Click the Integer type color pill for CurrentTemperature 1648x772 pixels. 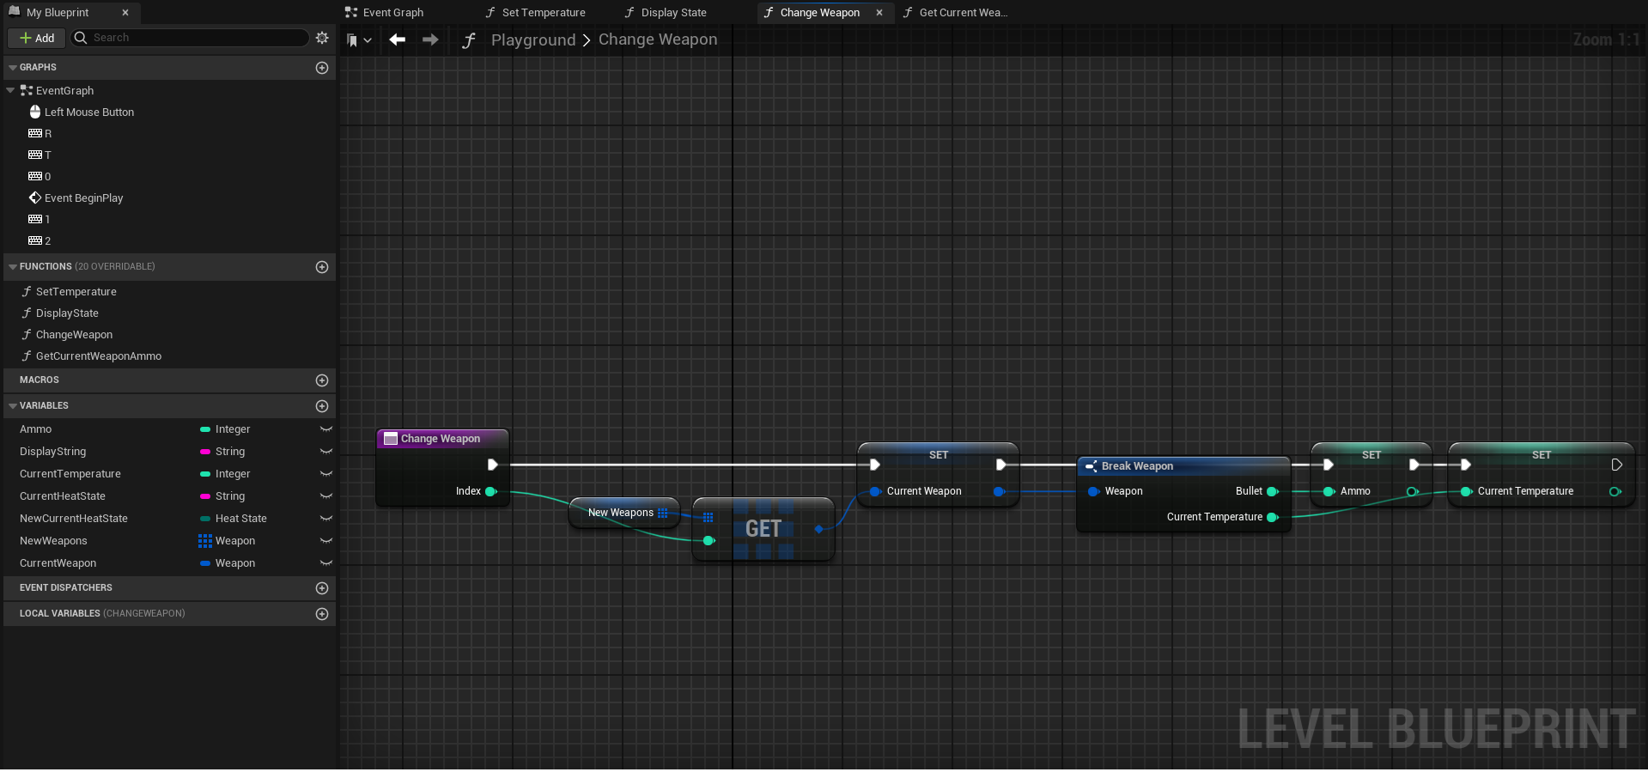pos(205,474)
